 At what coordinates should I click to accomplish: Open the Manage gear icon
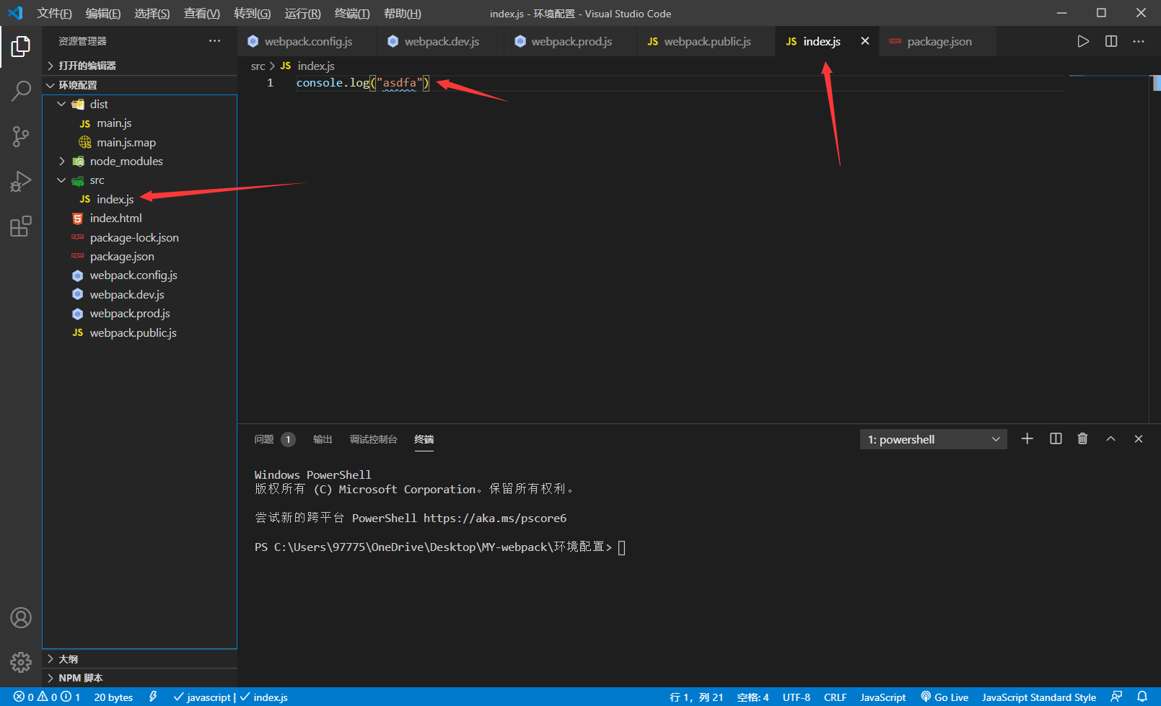pos(21,662)
